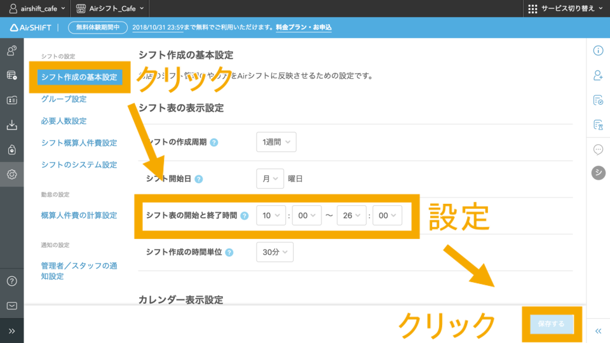Open the start hour 10 dropdown
The height and width of the screenshot is (343, 610).
click(x=271, y=215)
